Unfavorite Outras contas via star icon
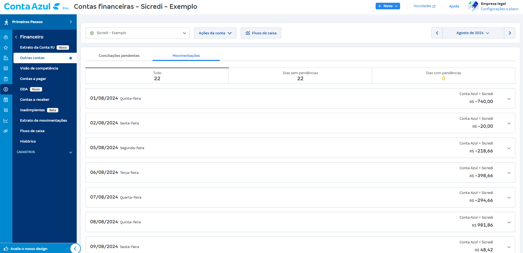 point(71,58)
